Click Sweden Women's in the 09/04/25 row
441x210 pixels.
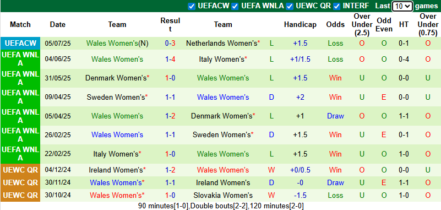coord(116,97)
